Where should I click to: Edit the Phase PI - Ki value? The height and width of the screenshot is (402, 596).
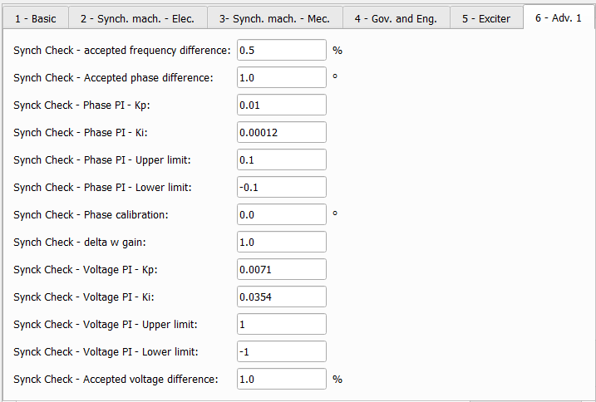point(281,133)
